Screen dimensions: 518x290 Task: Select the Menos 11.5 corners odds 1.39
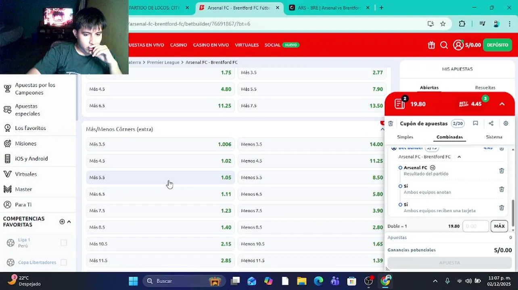point(312,261)
